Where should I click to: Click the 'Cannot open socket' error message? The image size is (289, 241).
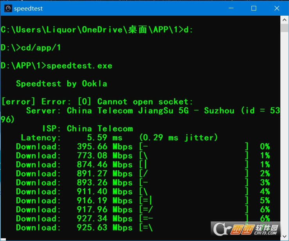[145, 102]
